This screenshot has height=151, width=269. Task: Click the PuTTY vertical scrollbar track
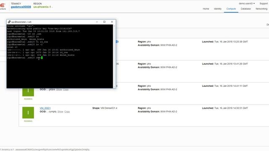point(114,56)
